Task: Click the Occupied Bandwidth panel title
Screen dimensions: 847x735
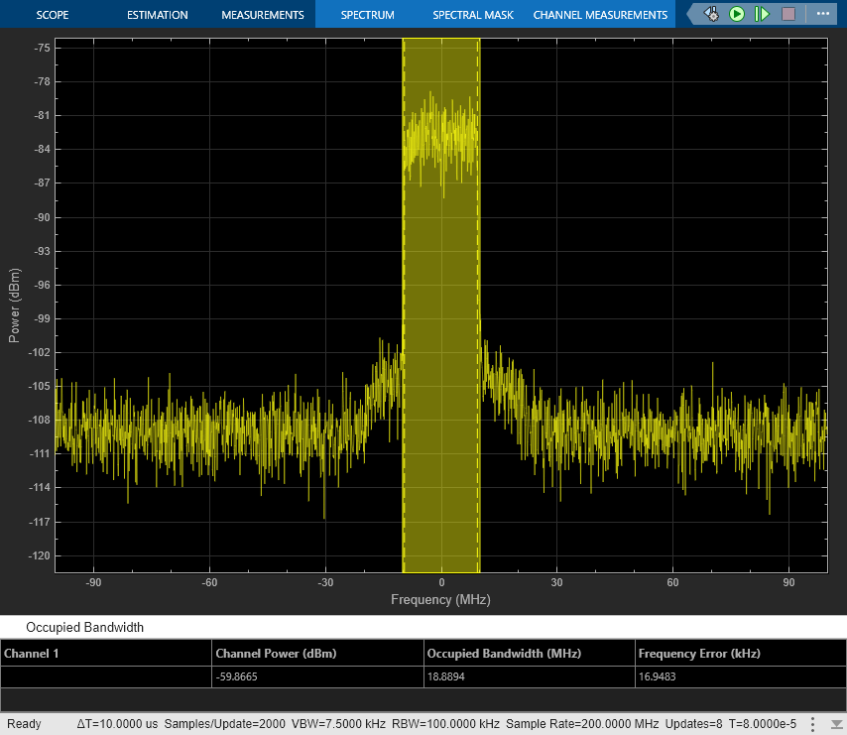Action: (84, 627)
